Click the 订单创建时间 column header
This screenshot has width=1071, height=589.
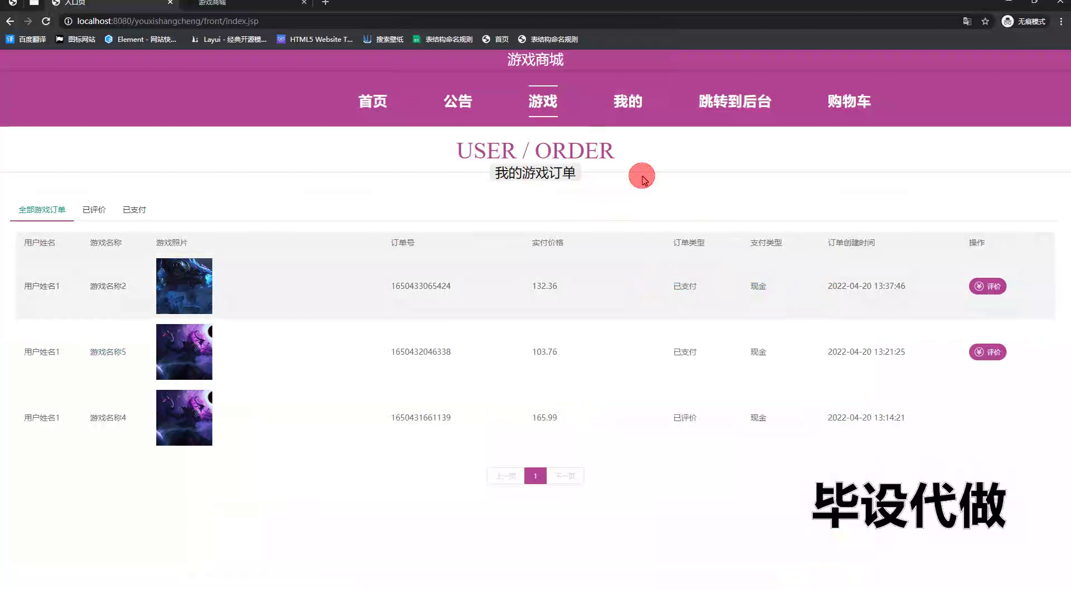[851, 243]
